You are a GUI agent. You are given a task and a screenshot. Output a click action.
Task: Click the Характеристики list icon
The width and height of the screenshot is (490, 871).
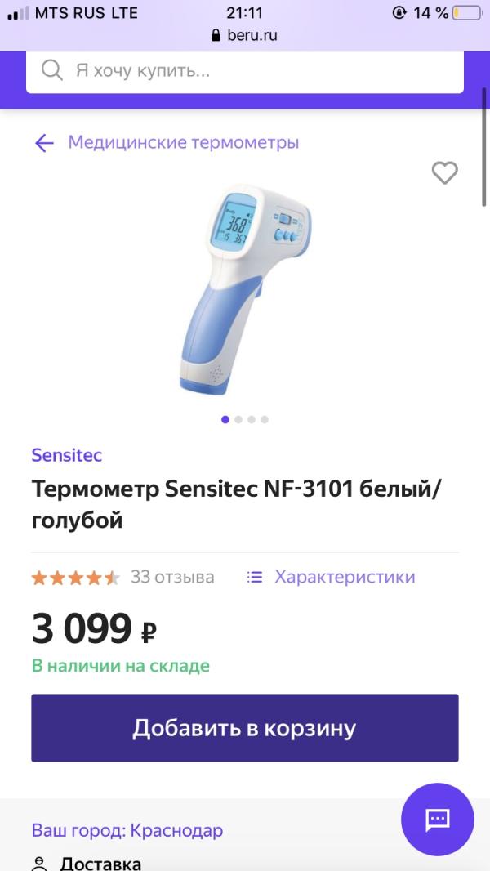pyautogui.click(x=255, y=577)
